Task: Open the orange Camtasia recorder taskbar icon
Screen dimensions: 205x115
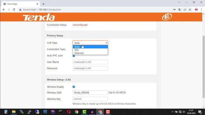Action: [108, 112]
